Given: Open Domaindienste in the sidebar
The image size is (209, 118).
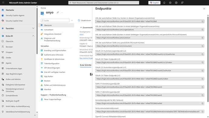Looking at the screenshot, I should [x=12, y=96].
